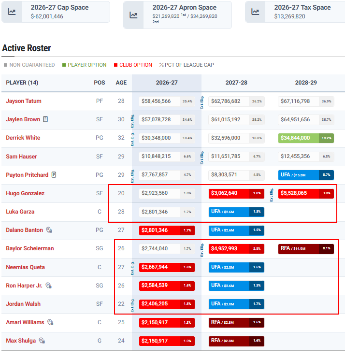This screenshot has width=345, height=359.
Task: Click the Ext Elig marker in Derrick White's row
Action: (x=132, y=140)
